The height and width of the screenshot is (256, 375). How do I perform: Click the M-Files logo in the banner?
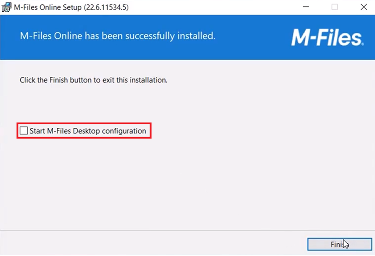click(x=328, y=37)
